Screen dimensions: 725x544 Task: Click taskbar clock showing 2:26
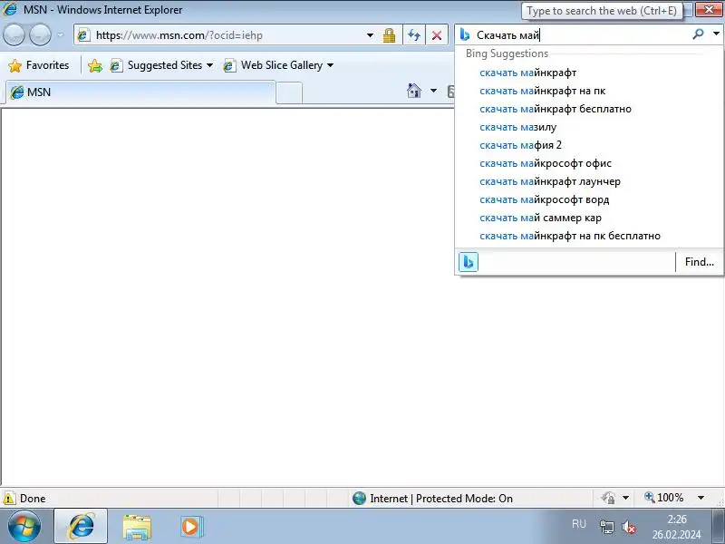coord(676,527)
